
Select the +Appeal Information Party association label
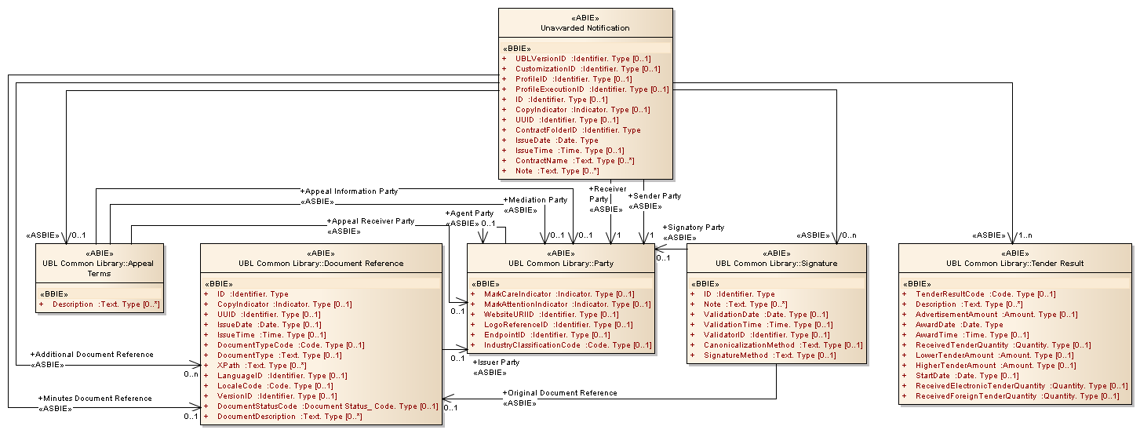click(x=348, y=191)
